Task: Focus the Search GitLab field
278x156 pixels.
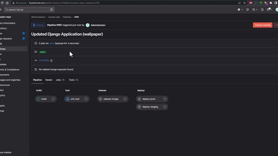Action: tap(29, 10)
